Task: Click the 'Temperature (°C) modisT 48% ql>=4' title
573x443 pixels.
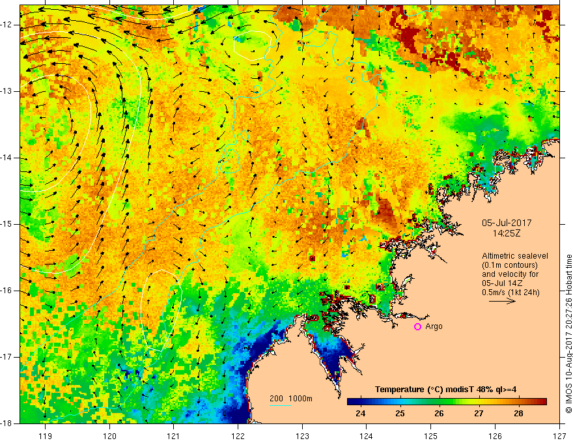Action: 445,390
